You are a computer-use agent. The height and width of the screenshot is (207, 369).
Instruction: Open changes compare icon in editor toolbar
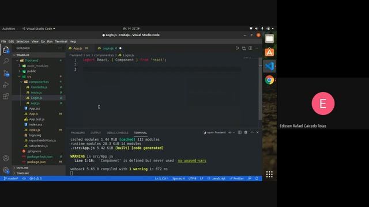pyautogui.click(x=244, y=48)
